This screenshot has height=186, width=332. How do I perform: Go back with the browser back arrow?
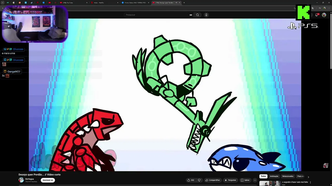pos(3,8)
